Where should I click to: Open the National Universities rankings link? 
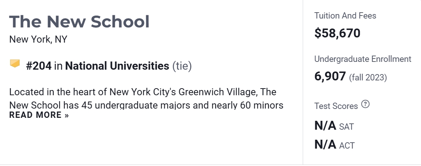pyautogui.click(x=117, y=66)
